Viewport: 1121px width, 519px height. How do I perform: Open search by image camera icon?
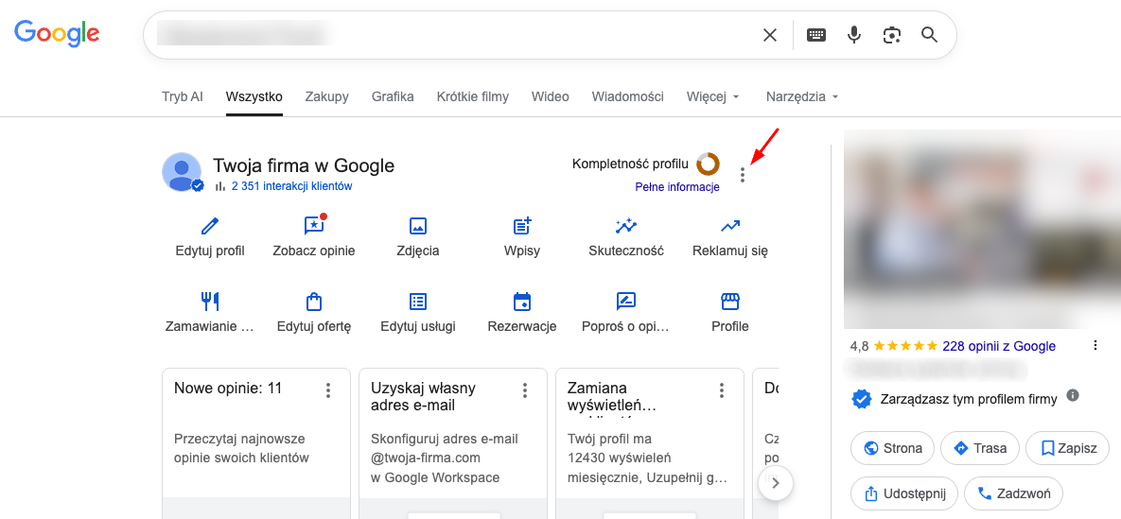click(891, 35)
